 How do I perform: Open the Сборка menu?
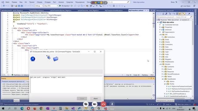[39, 2]
